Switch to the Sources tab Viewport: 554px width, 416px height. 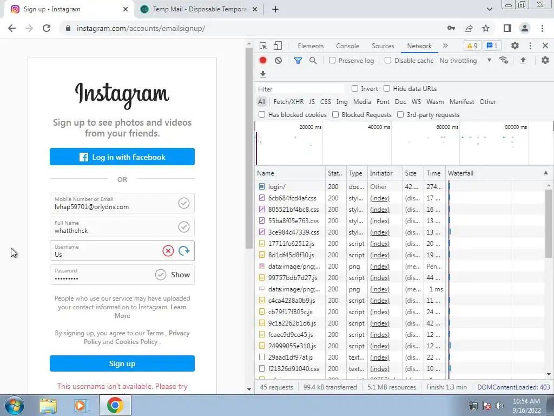[382, 46]
